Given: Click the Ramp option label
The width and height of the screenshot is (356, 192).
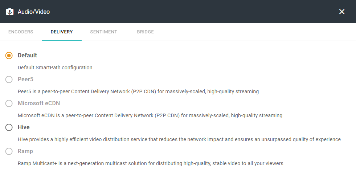Looking at the screenshot, I should click(x=25, y=151).
